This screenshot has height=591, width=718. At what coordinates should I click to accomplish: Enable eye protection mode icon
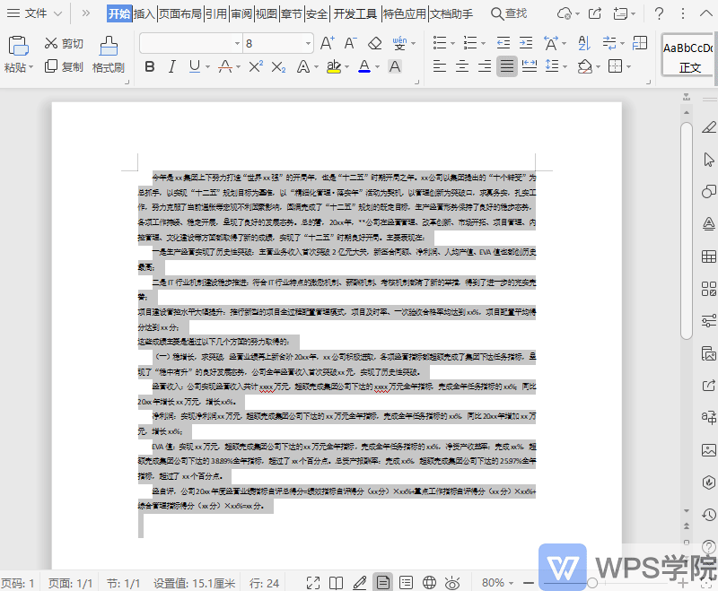[452, 583]
